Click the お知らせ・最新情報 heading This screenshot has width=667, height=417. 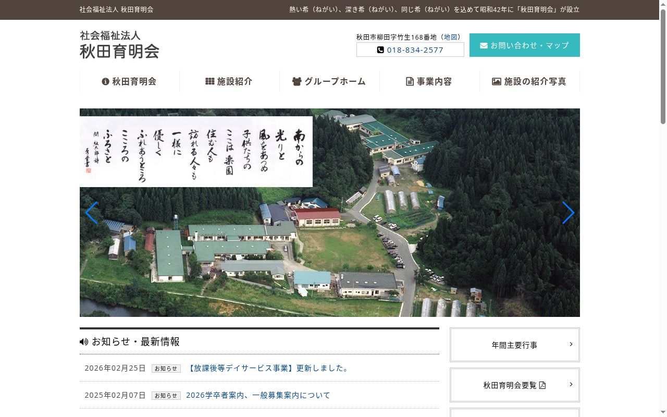pos(135,342)
